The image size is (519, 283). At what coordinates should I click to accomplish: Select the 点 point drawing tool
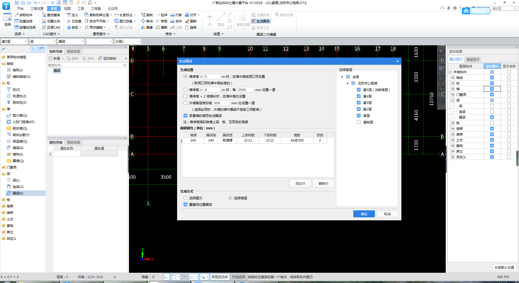coord(209,20)
